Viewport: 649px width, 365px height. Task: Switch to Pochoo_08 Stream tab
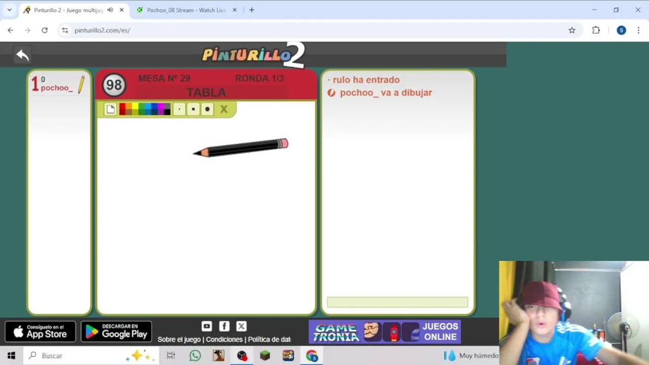(x=186, y=10)
